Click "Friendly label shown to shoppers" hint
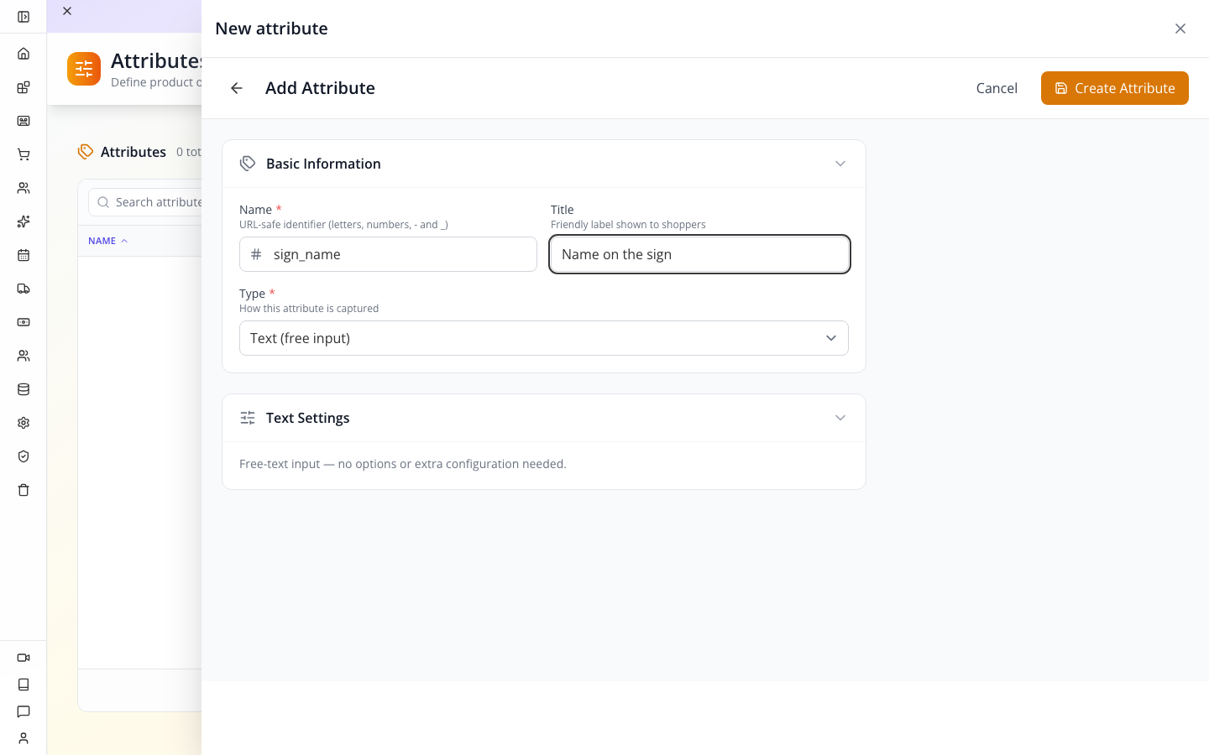This screenshot has width=1209, height=755. click(x=628, y=225)
